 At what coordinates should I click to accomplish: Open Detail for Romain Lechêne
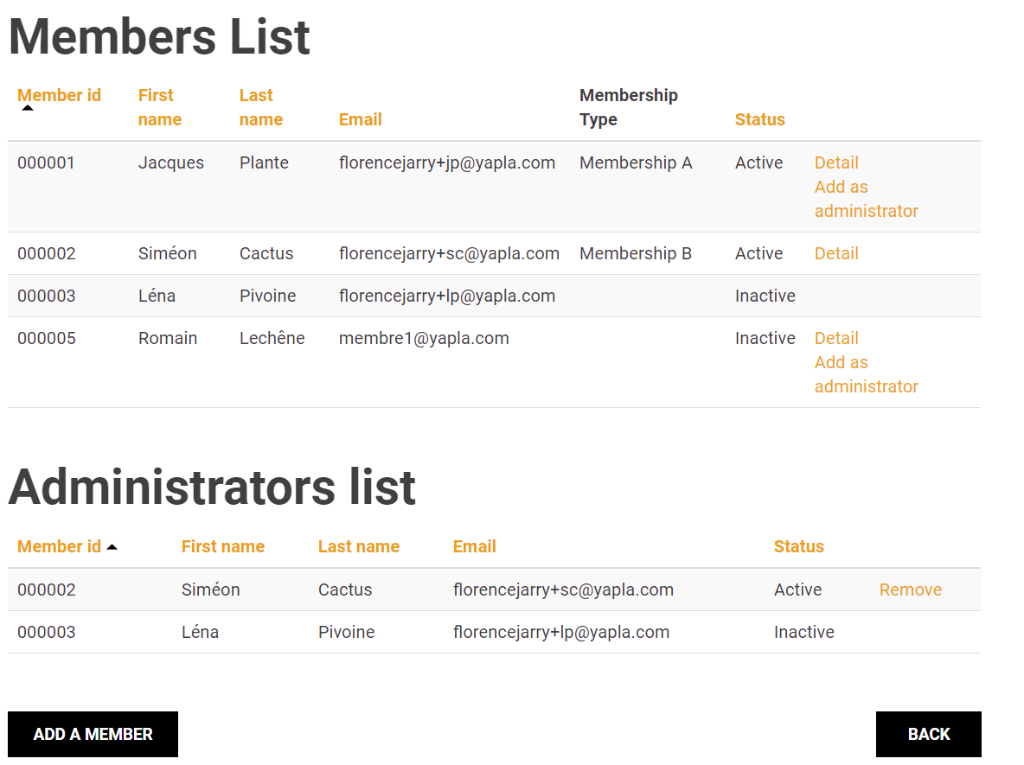[835, 338]
